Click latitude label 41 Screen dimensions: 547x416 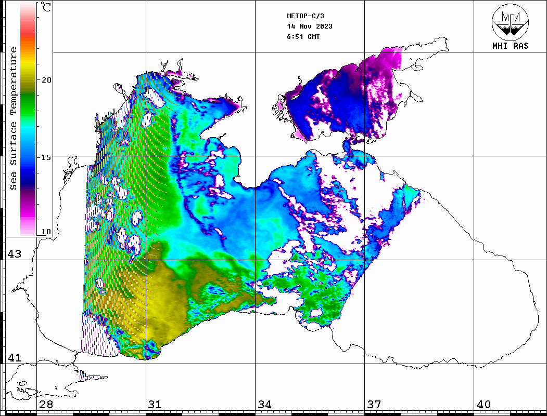(15, 358)
